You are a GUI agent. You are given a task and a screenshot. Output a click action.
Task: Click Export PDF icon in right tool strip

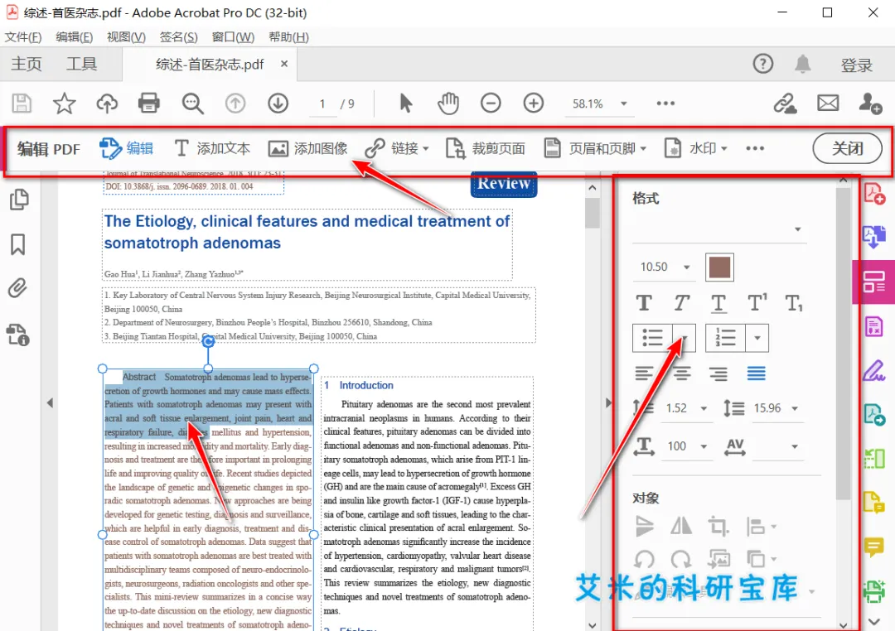pos(874,236)
